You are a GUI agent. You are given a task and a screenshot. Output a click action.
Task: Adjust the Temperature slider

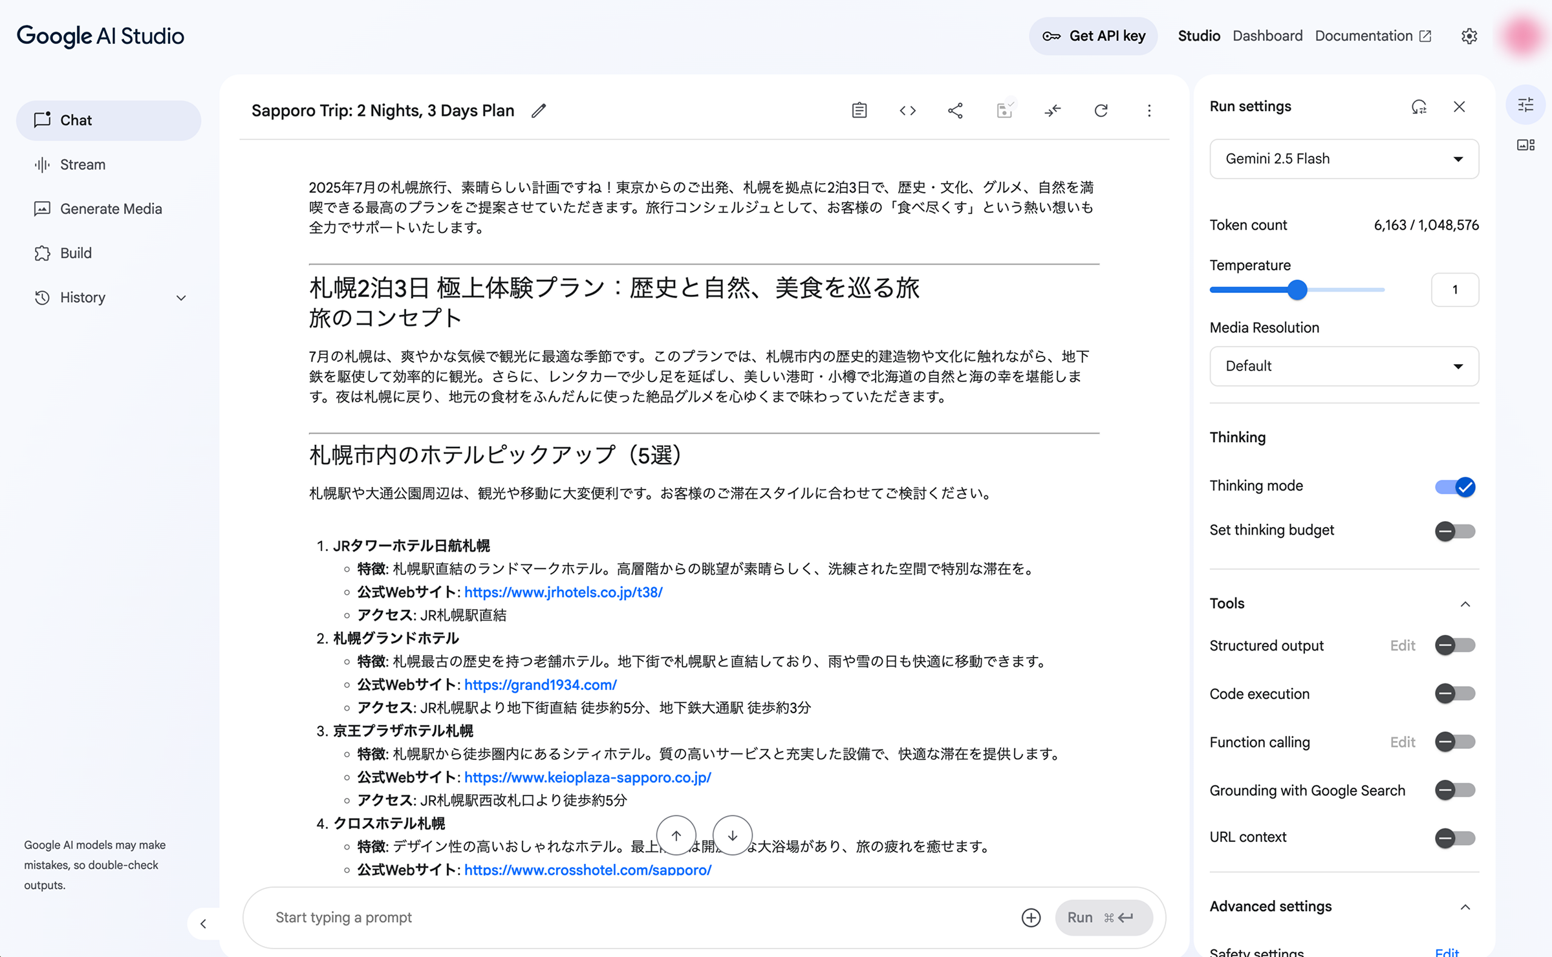tap(1297, 290)
